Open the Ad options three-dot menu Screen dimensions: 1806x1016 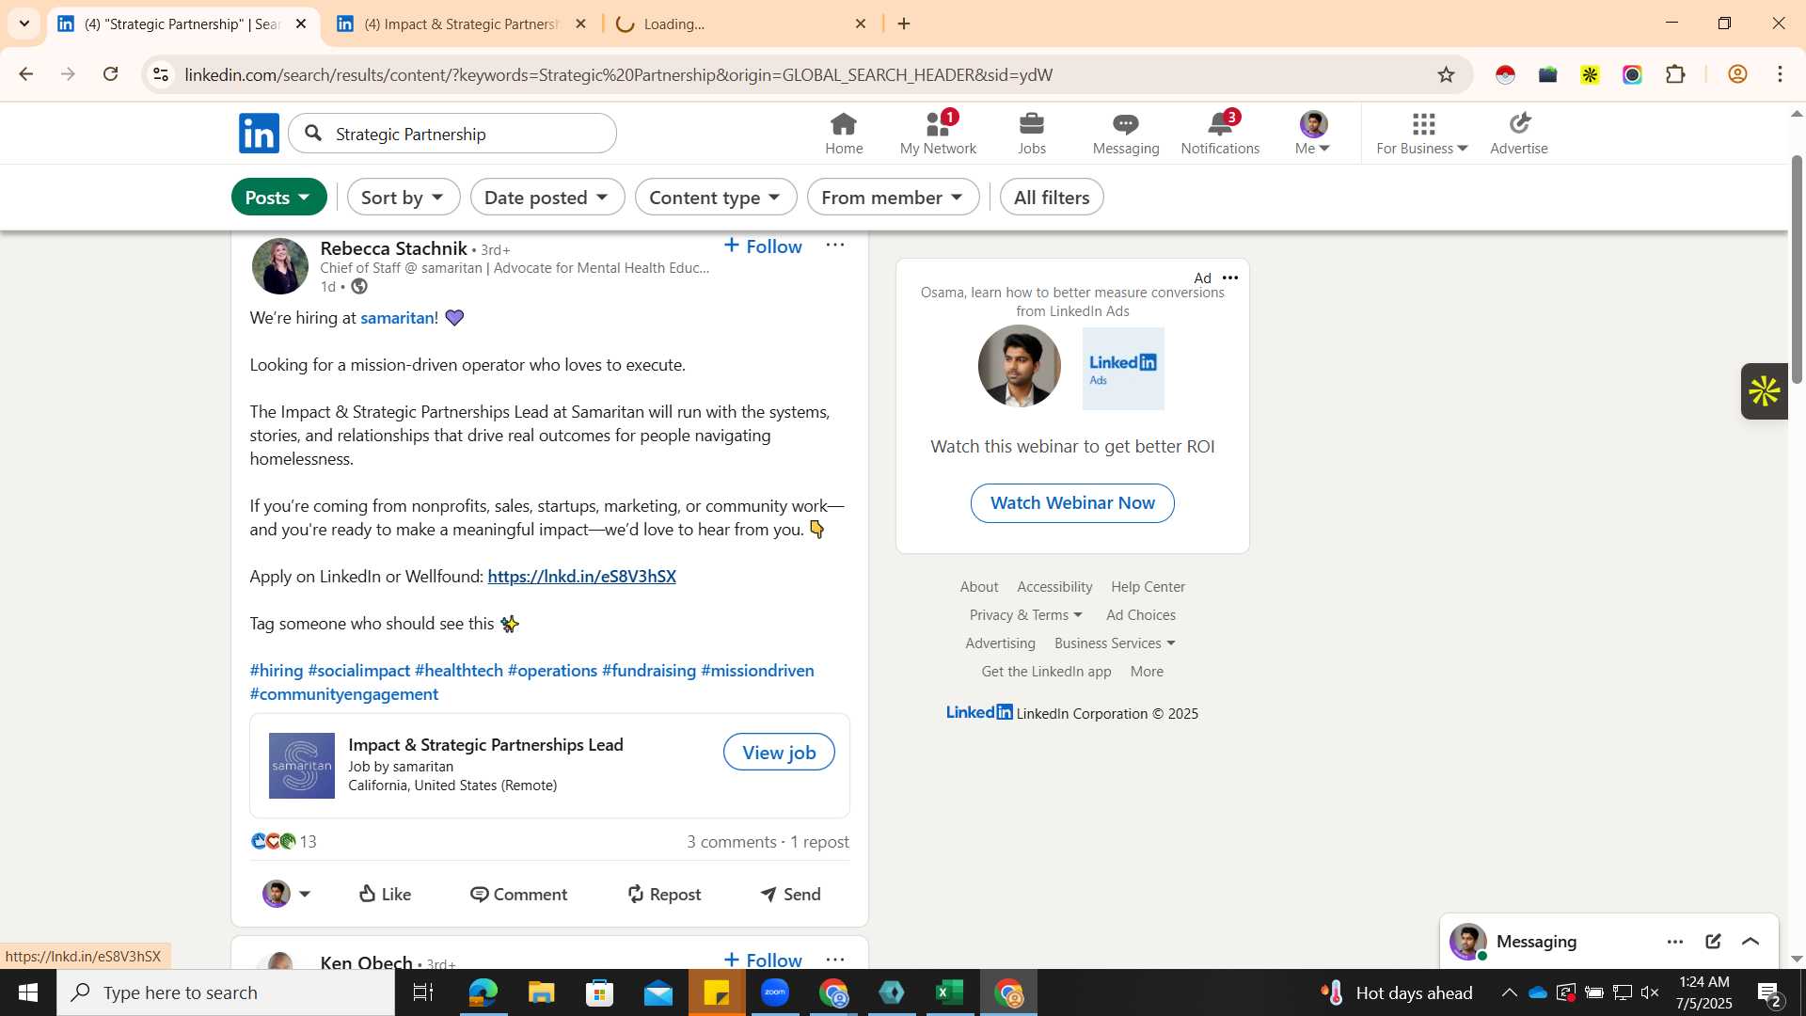pyautogui.click(x=1230, y=278)
